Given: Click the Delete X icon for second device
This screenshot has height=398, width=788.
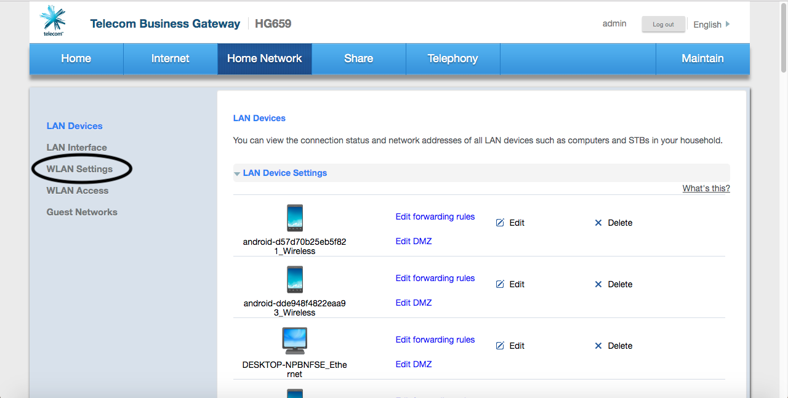Looking at the screenshot, I should tap(598, 284).
